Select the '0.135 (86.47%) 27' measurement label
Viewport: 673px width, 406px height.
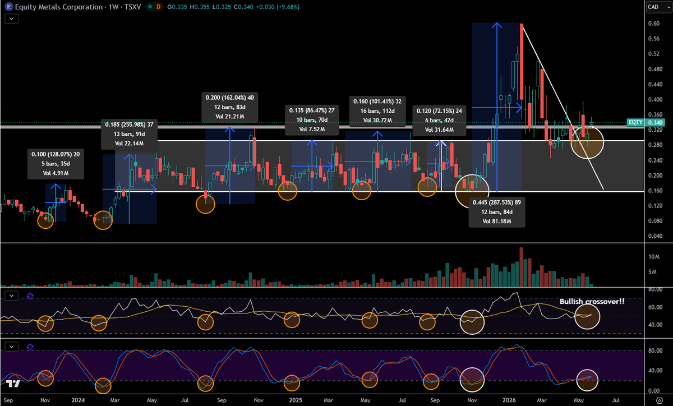click(312, 120)
